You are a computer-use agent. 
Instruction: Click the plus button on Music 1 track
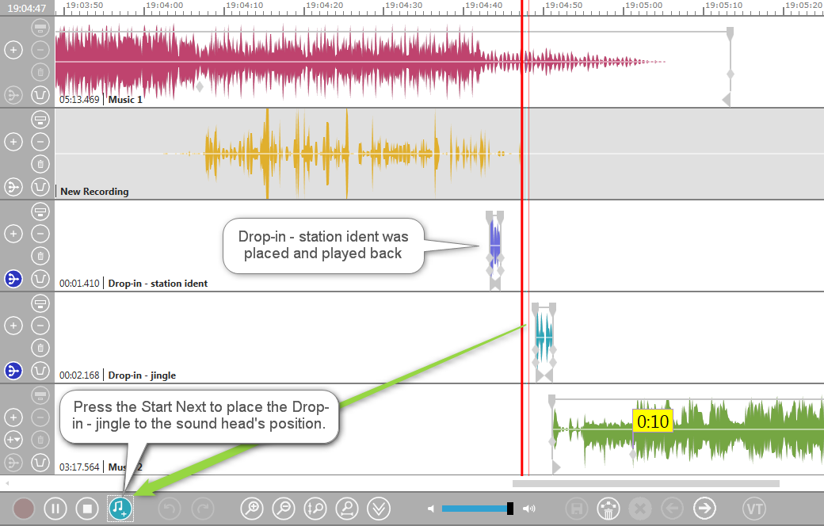point(13,50)
